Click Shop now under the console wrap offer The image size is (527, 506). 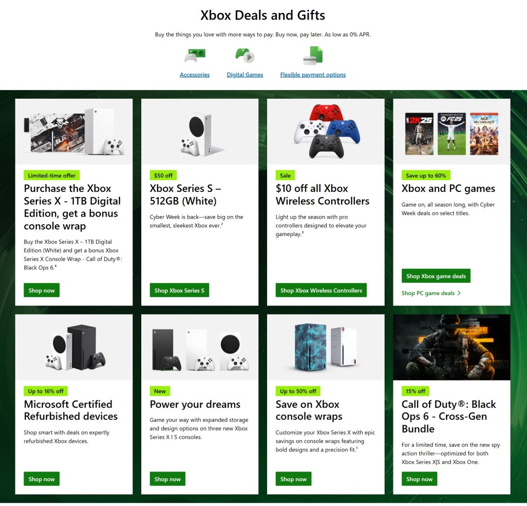(x=42, y=290)
